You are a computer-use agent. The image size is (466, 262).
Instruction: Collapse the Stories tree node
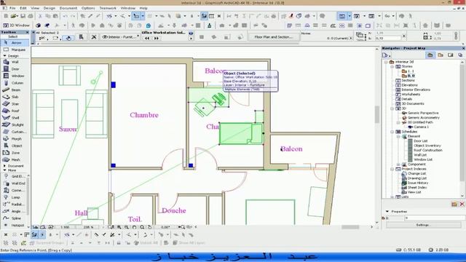392,66
